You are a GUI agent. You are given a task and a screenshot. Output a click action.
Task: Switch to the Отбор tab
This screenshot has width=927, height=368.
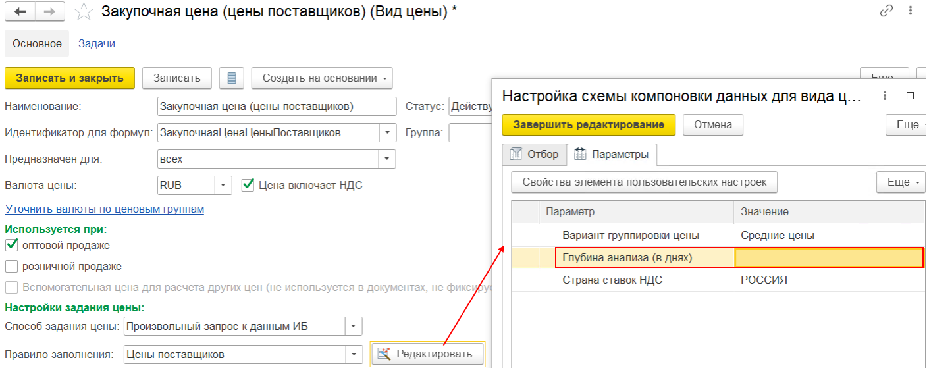[x=535, y=154]
